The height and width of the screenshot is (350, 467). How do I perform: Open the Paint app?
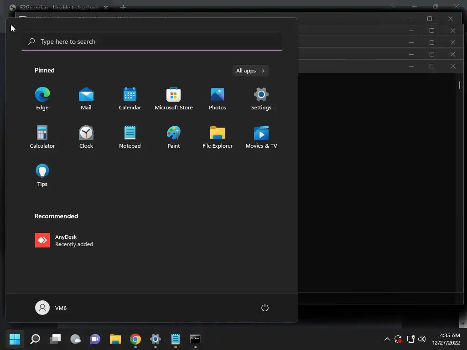pyautogui.click(x=174, y=137)
